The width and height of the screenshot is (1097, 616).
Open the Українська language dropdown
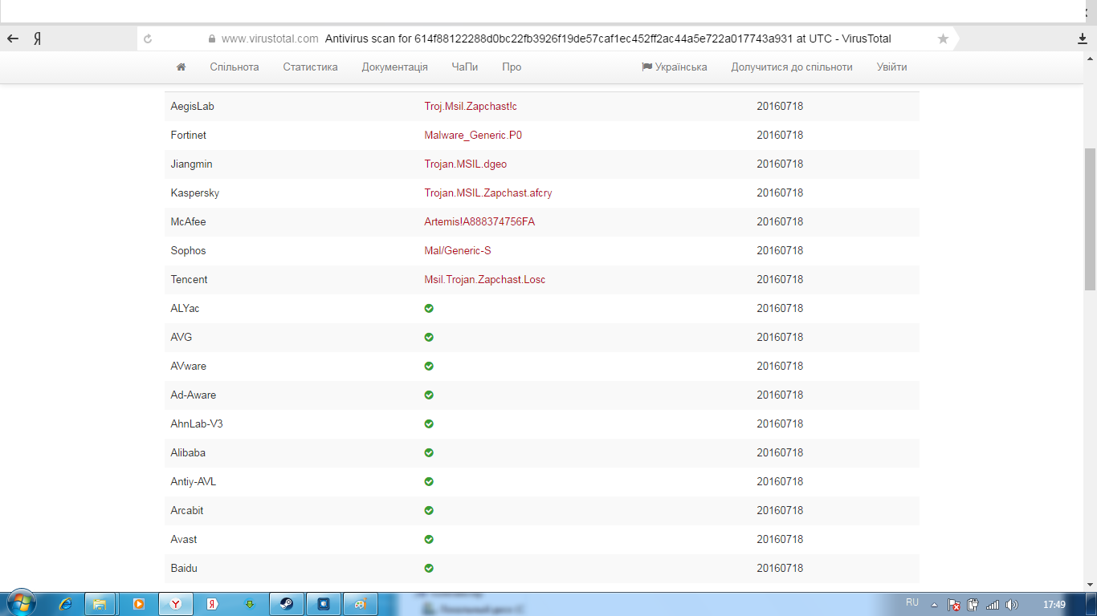(675, 67)
